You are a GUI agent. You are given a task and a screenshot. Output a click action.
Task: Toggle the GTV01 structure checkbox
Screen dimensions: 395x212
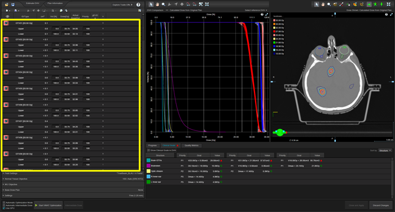point(6,23)
